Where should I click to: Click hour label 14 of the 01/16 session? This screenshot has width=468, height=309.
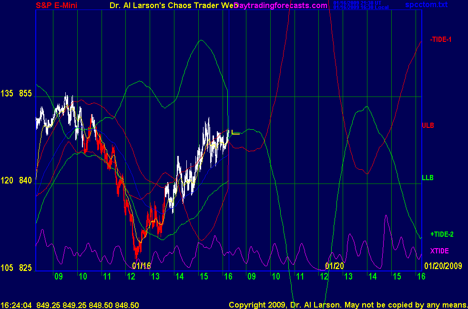tap(179, 277)
